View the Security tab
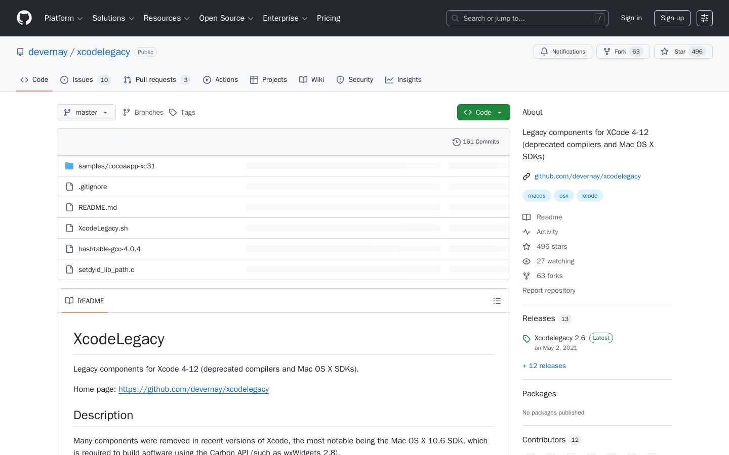Image resolution: width=729 pixels, height=455 pixels. (354, 80)
